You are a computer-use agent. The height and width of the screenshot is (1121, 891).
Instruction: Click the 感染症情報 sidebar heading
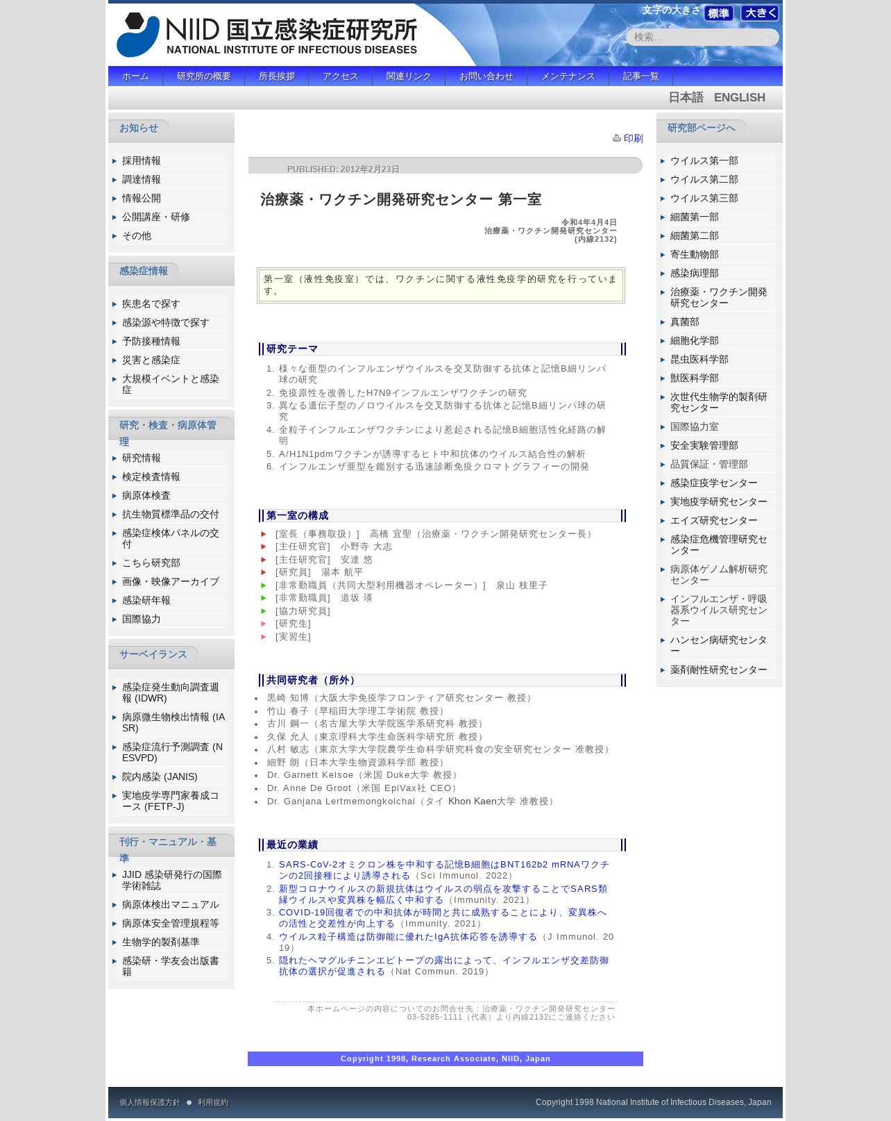[144, 272]
